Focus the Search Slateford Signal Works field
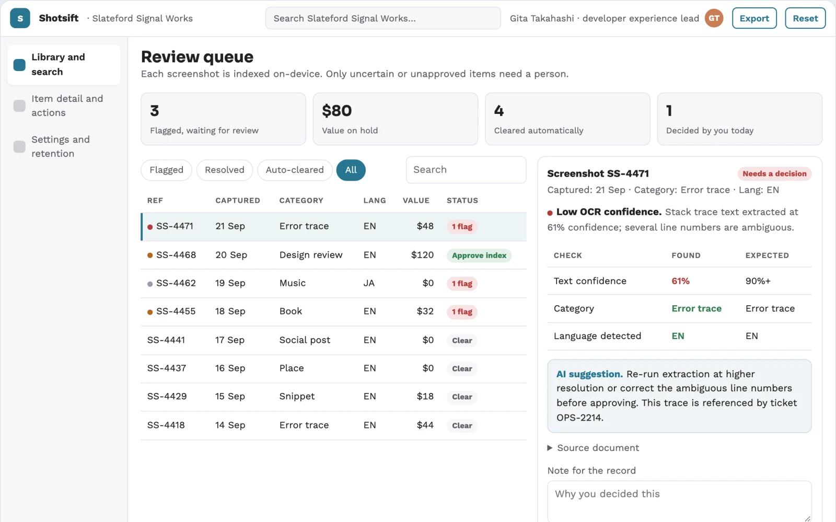 (x=383, y=18)
